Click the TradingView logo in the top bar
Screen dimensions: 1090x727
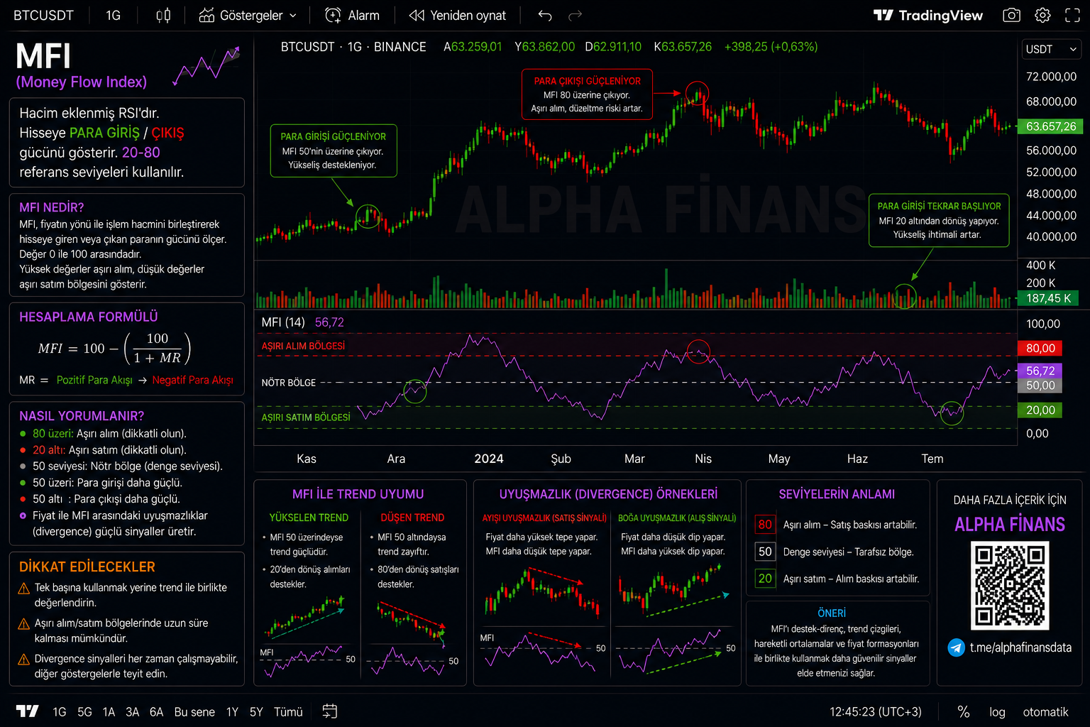click(x=927, y=16)
